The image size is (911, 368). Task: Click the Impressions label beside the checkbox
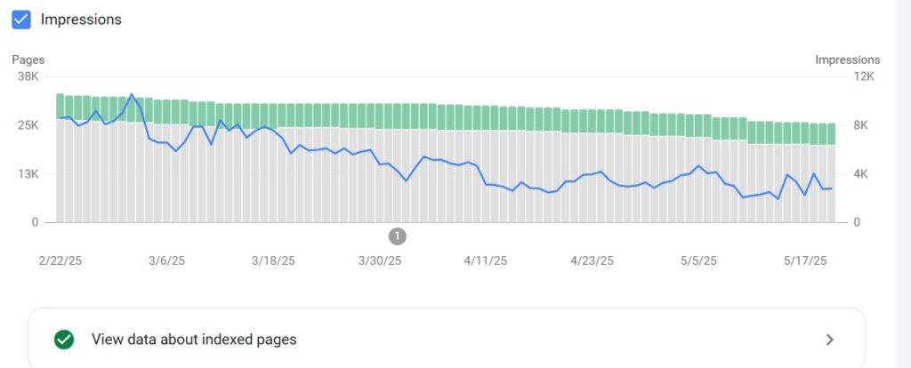(81, 20)
